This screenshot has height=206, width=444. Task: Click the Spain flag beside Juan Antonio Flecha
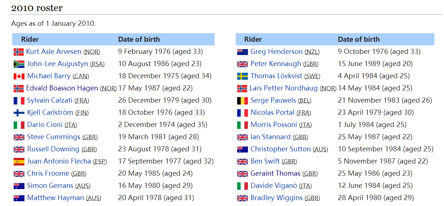click(19, 162)
